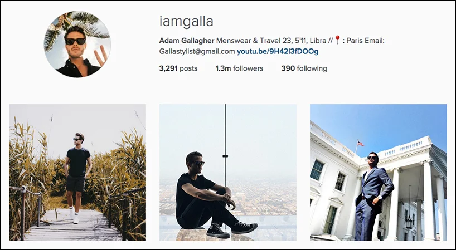The image size is (456, 250).
Task: Click the black Converse sneakers in middle photo
Action: tap(232, 229)
